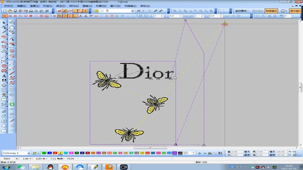Open the display globe dropdown arrow

click(286, 11)
